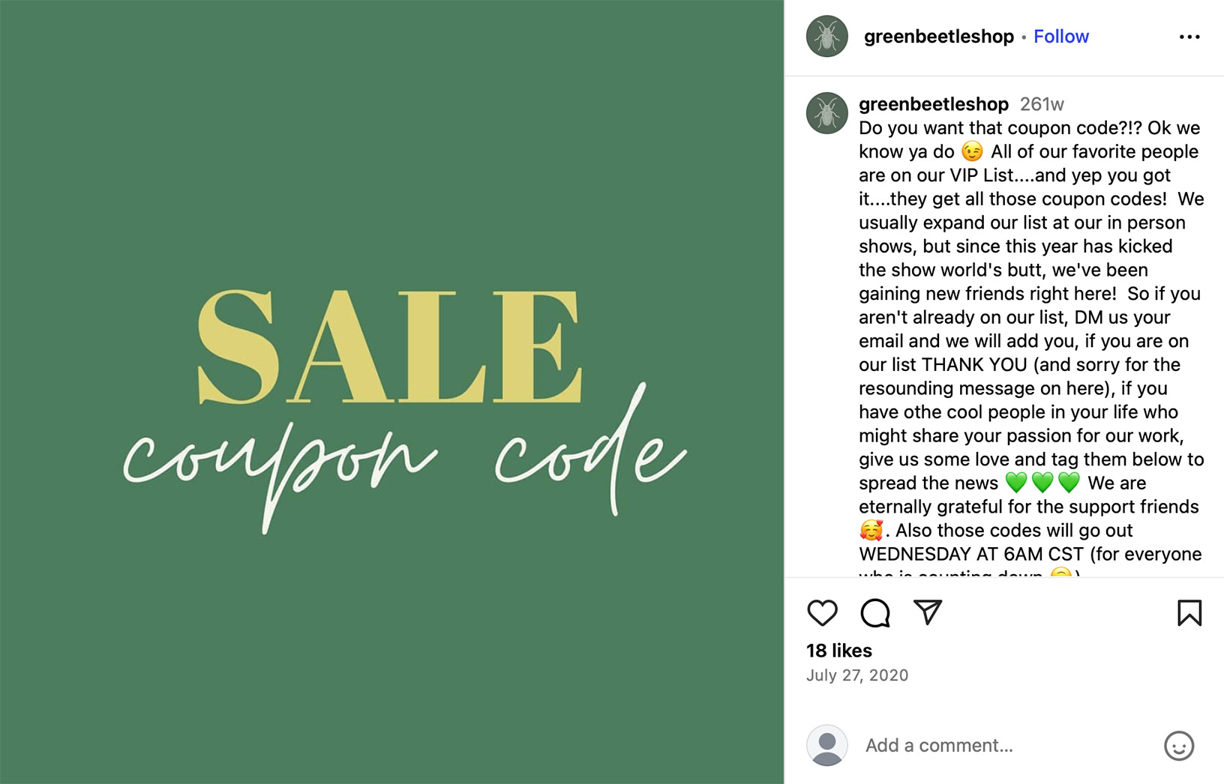Image resolution: width=1224 pixels, height=784 pixels.
Task: Open the emoji picker in the comment box
Action: (1177, 746)
